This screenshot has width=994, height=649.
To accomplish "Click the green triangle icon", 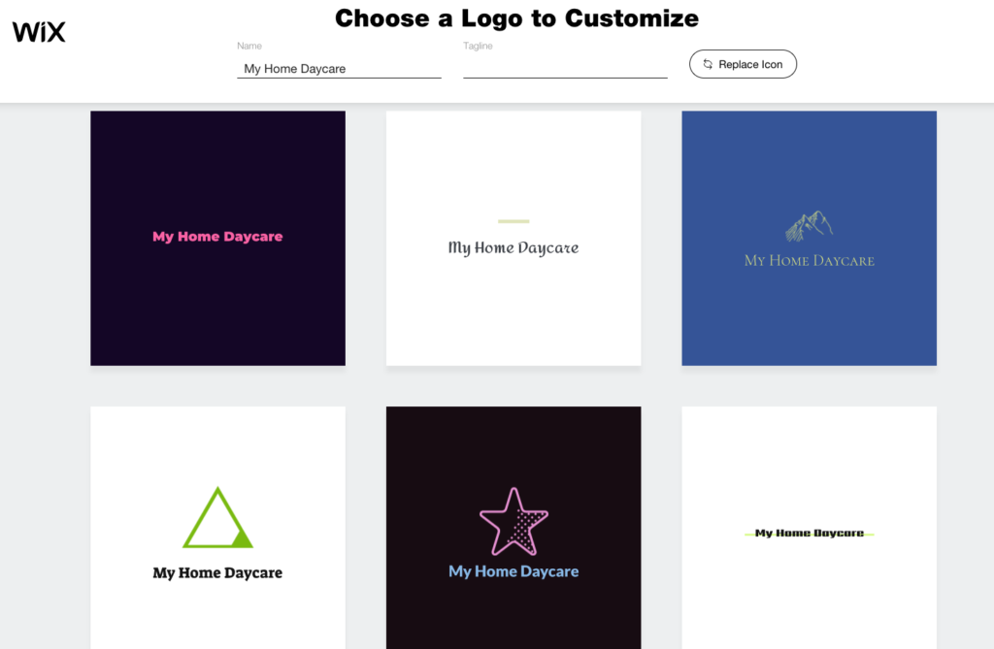I will pos(217,517).
